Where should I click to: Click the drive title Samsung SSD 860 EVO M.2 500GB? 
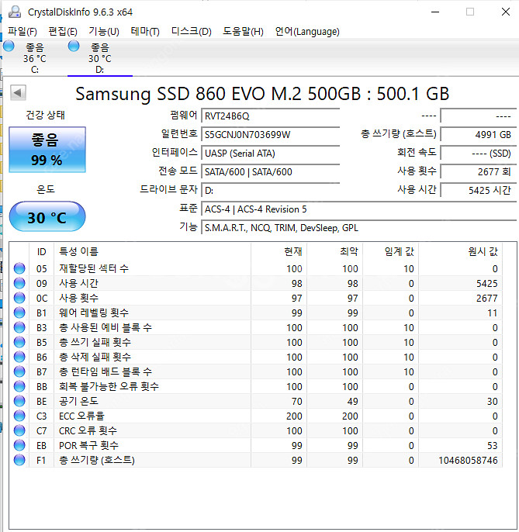pyautogui.click(x=262, y=93)
